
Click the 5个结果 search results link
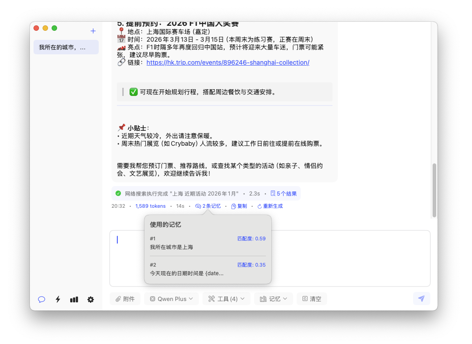(x=284, y=193)
